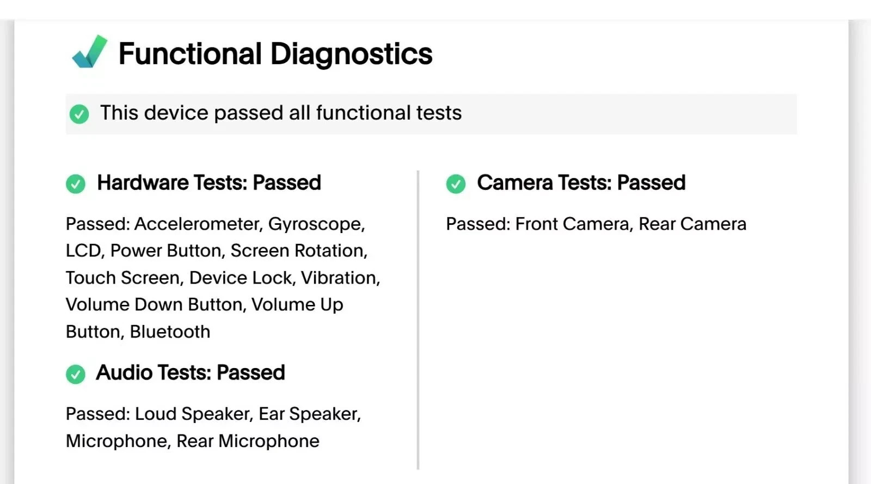Click the green check icon in the passed banner
This screenshot has width=871, height=484.
click(x=79, y=114)
